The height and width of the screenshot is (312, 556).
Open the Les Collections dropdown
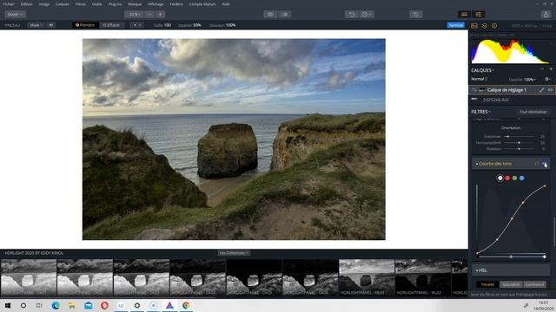click(234, 253)
